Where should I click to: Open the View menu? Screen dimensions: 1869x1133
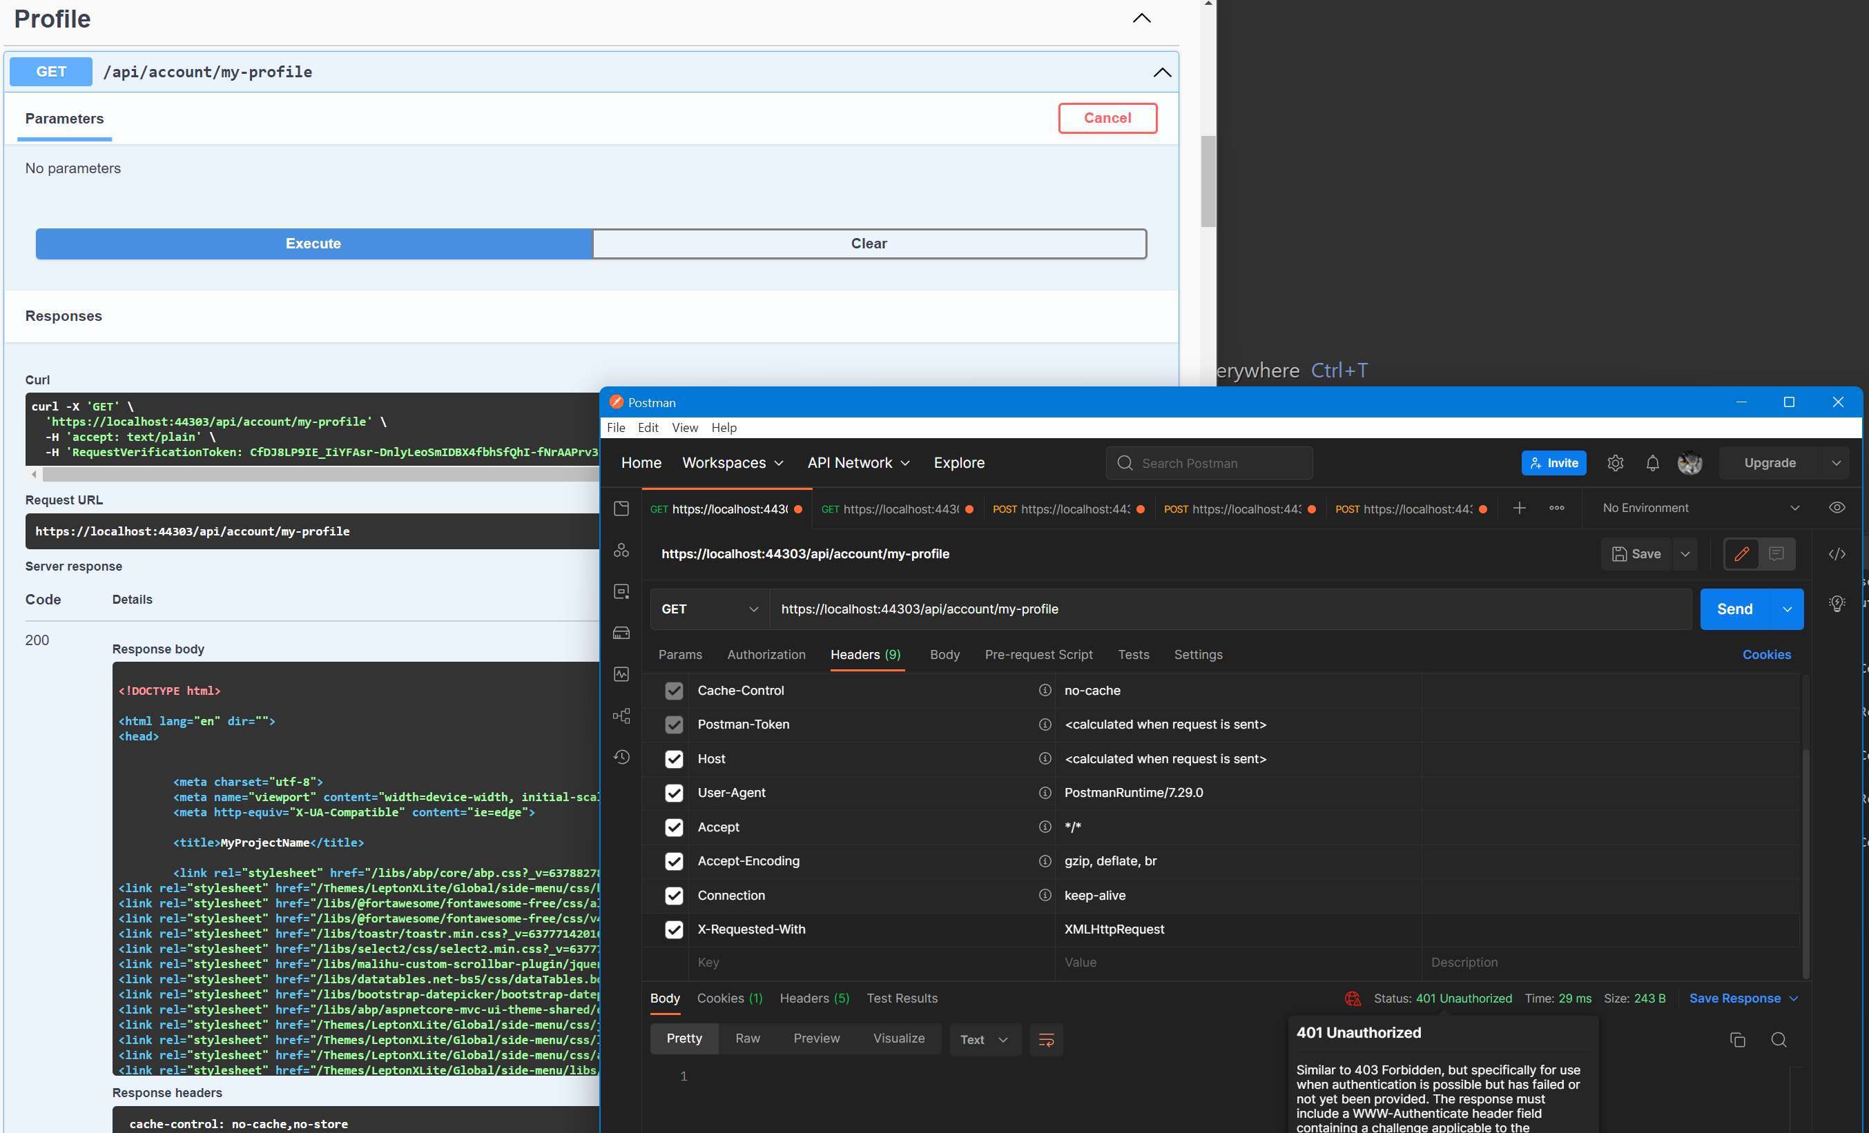coord(684,427)
